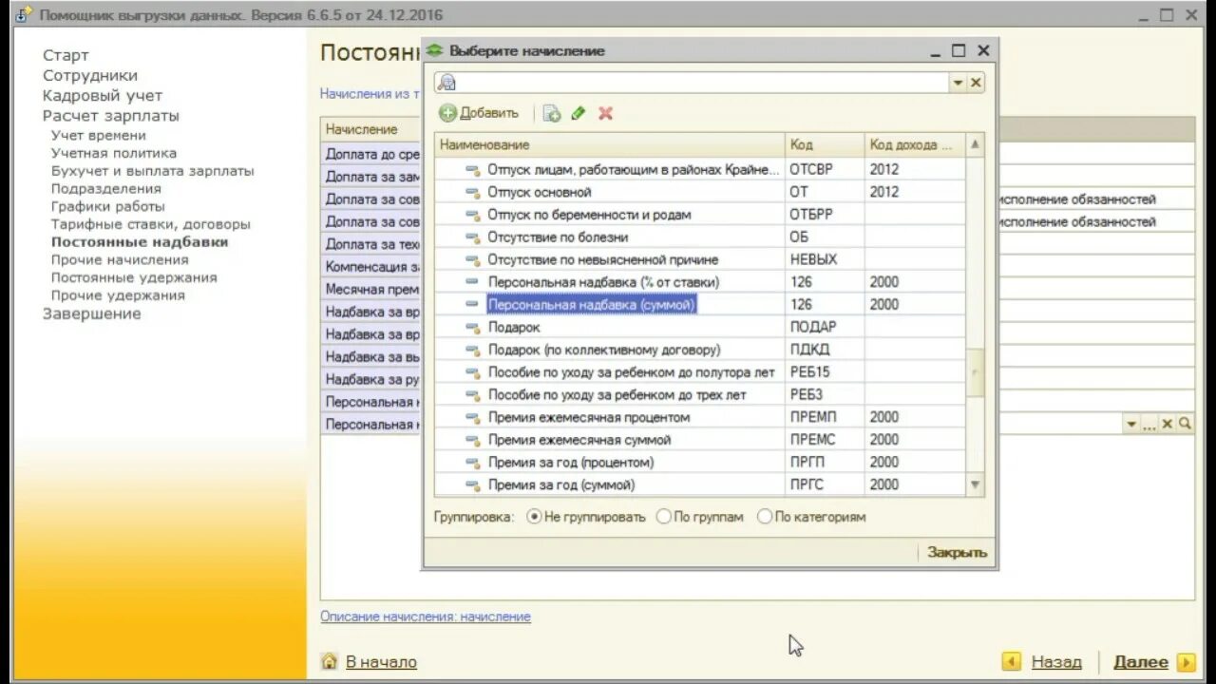This screenshot has height=684, width=1216.
Task: Click row icon of Отсутствие по болезни
Action: pyautogui.click(x=472, y=237)
